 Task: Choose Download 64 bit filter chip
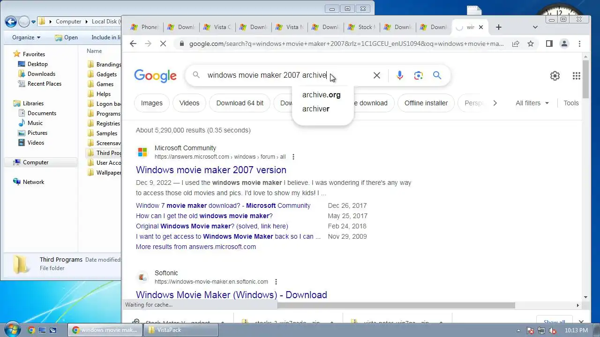240,103
